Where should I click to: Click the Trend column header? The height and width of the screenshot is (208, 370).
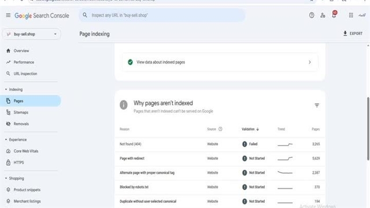(282, 129)
